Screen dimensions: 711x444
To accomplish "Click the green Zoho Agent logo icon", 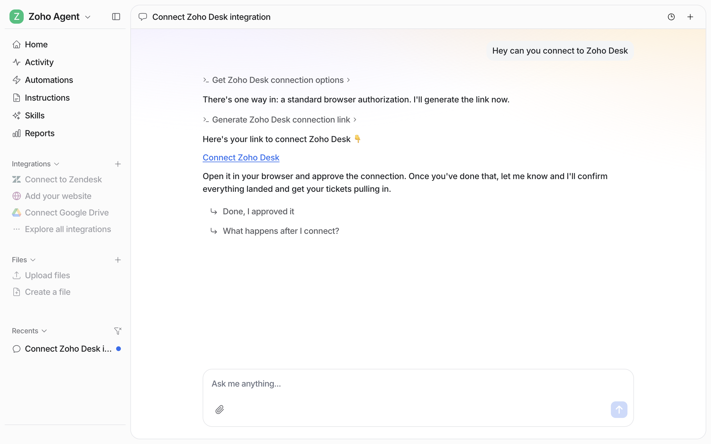I will (17, 17).
